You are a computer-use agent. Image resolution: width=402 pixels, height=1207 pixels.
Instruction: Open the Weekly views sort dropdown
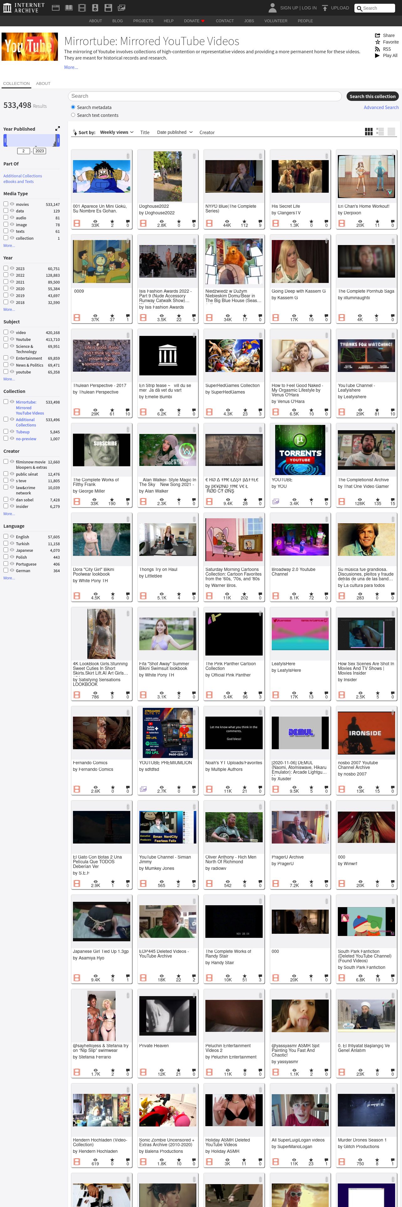pos(116,132)
